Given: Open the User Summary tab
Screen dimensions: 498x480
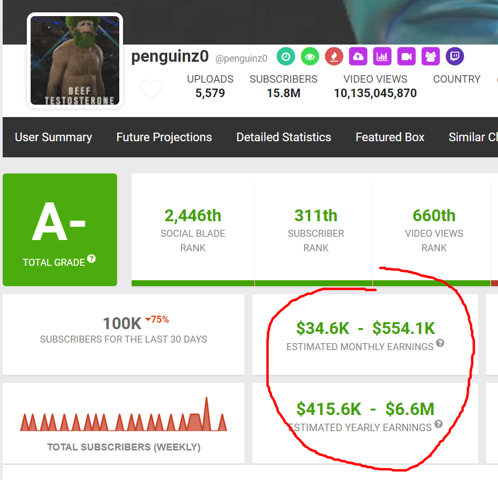Looking at the screenshot, I should 53,137.
